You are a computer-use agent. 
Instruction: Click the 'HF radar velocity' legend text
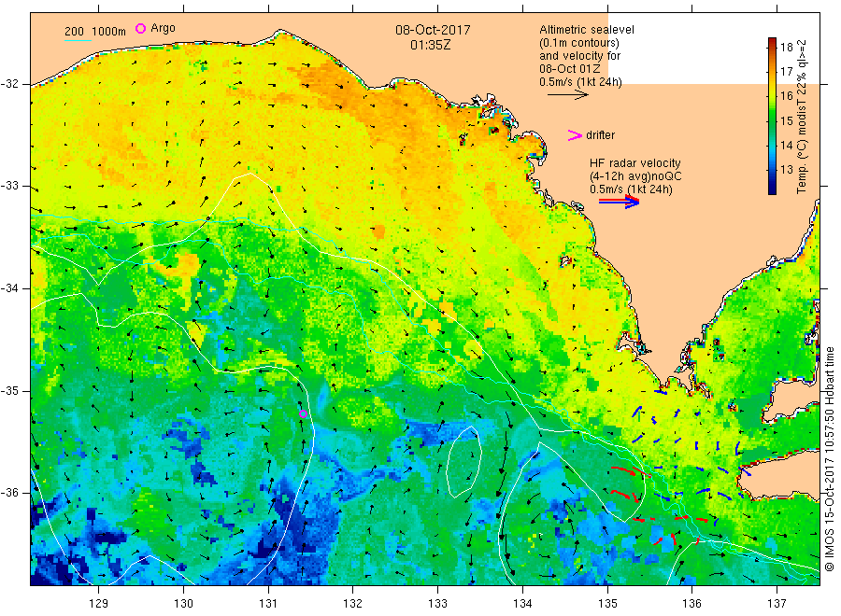[x=635, y=162]
